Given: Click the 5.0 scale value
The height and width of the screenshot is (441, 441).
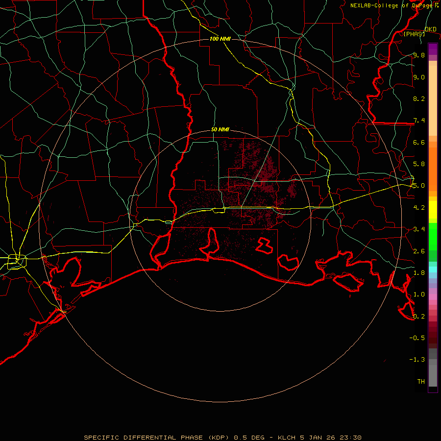Looking at the screenshot, I should 419,186.
